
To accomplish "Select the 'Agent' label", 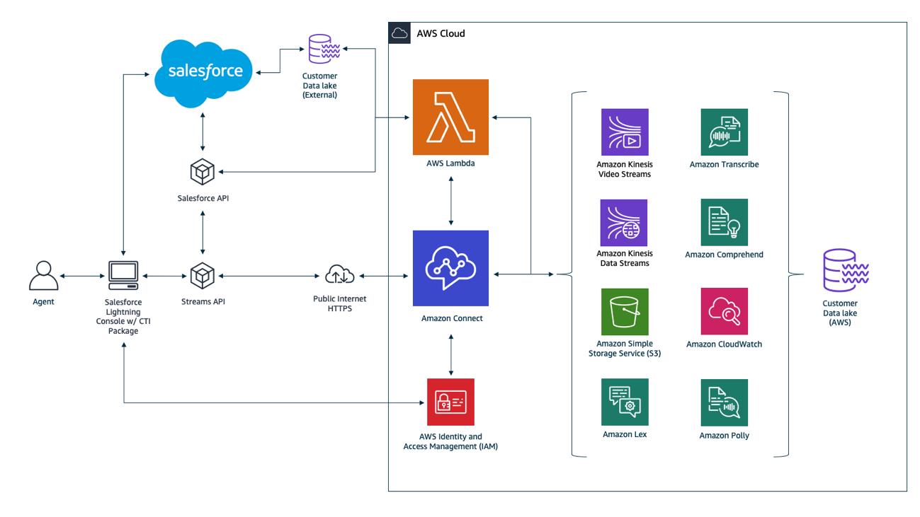I will coord(44,302).
